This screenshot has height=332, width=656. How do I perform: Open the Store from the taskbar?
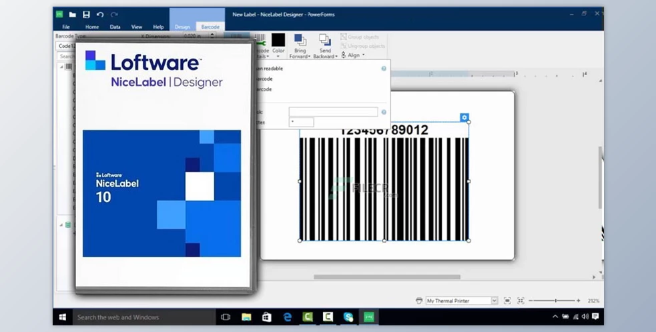coord(266,317)
